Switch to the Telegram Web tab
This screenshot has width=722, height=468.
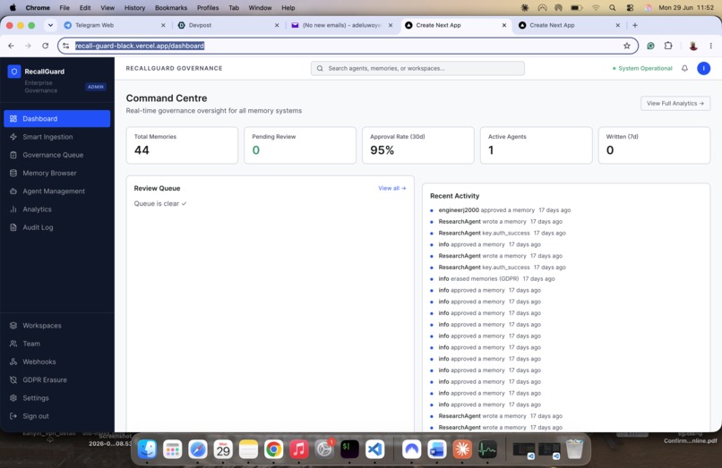pyautogui.click(x=114, y=25)
